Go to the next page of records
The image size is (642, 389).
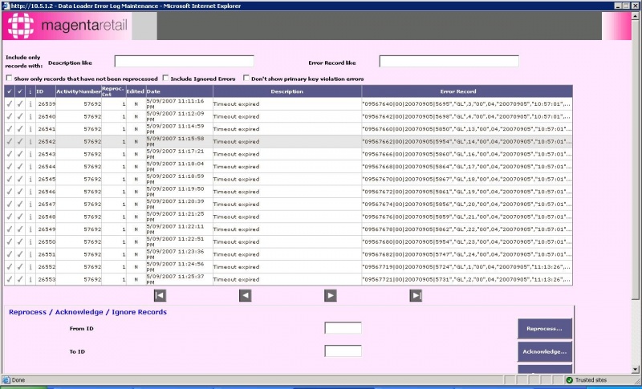pos(331,295)
